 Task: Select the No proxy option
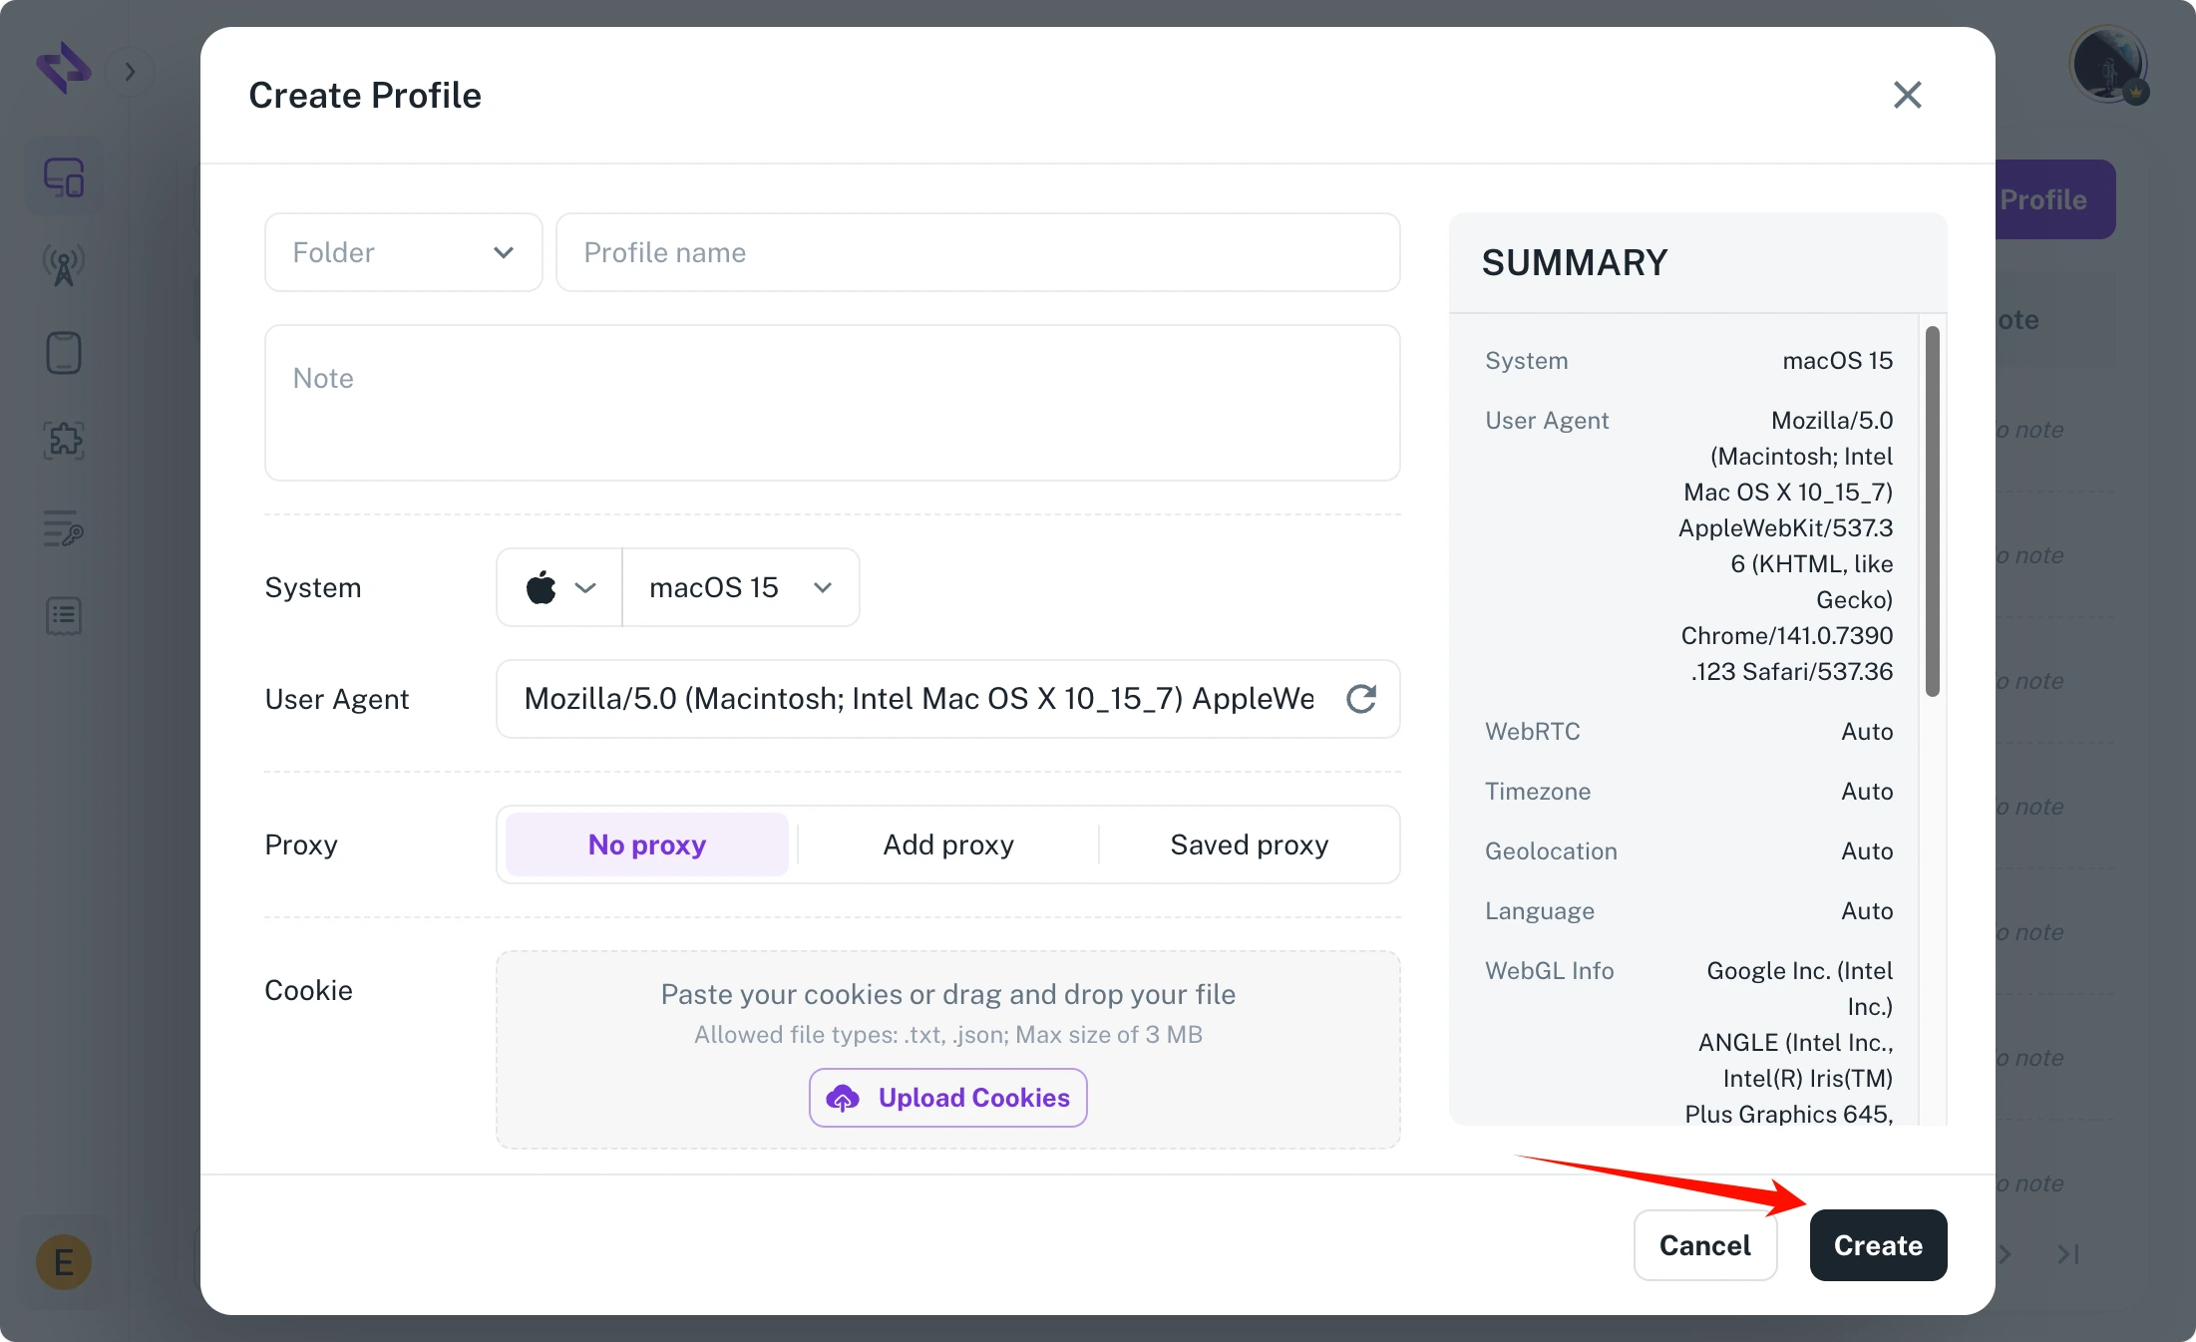(x=647, y=844)
